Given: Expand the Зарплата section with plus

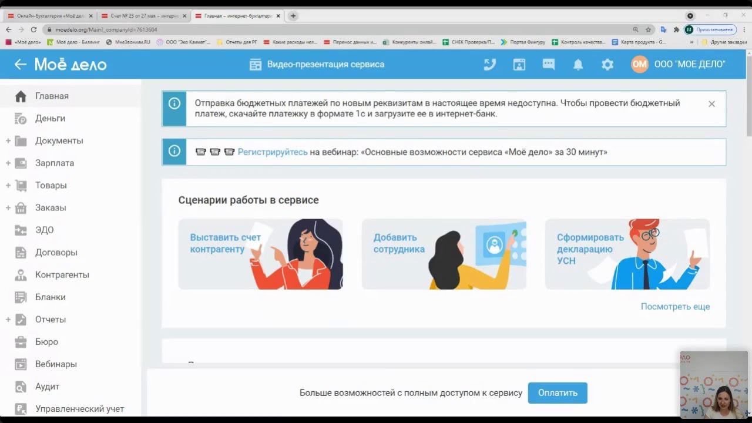Looking at the screenshot, I should pos(8,163).
